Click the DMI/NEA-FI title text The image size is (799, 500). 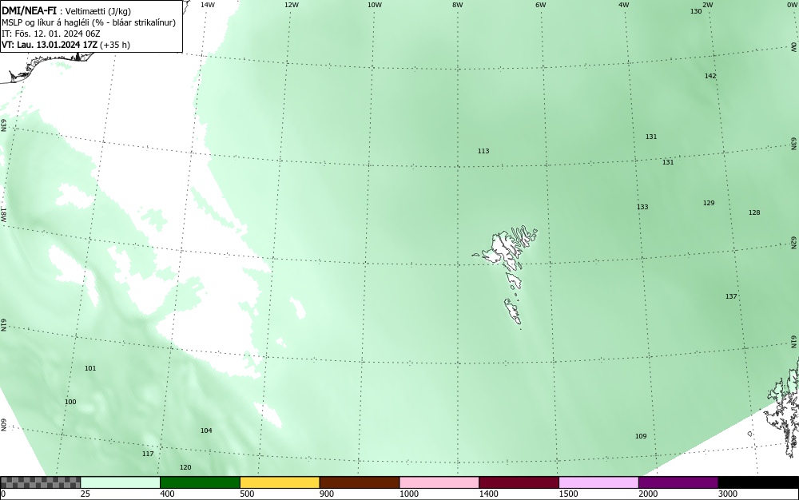29,10
